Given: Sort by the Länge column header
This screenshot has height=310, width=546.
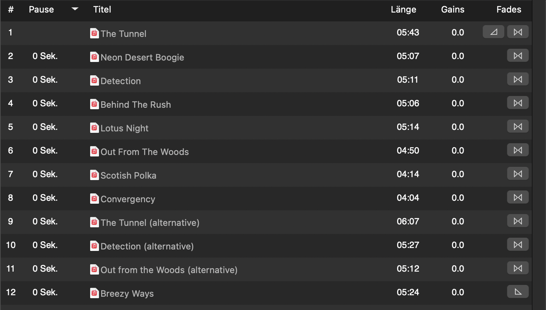Looking at the screenshot, I should coord(403,10).
